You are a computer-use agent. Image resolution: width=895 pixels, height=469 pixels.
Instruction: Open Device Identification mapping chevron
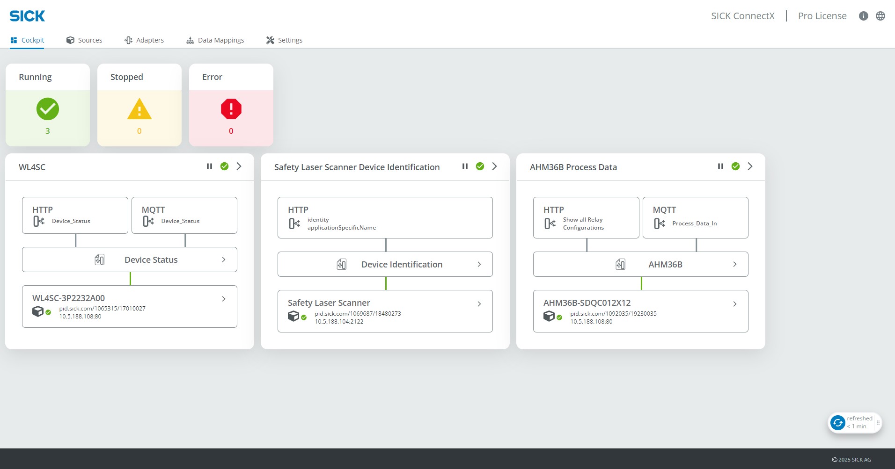pos(479,264)
